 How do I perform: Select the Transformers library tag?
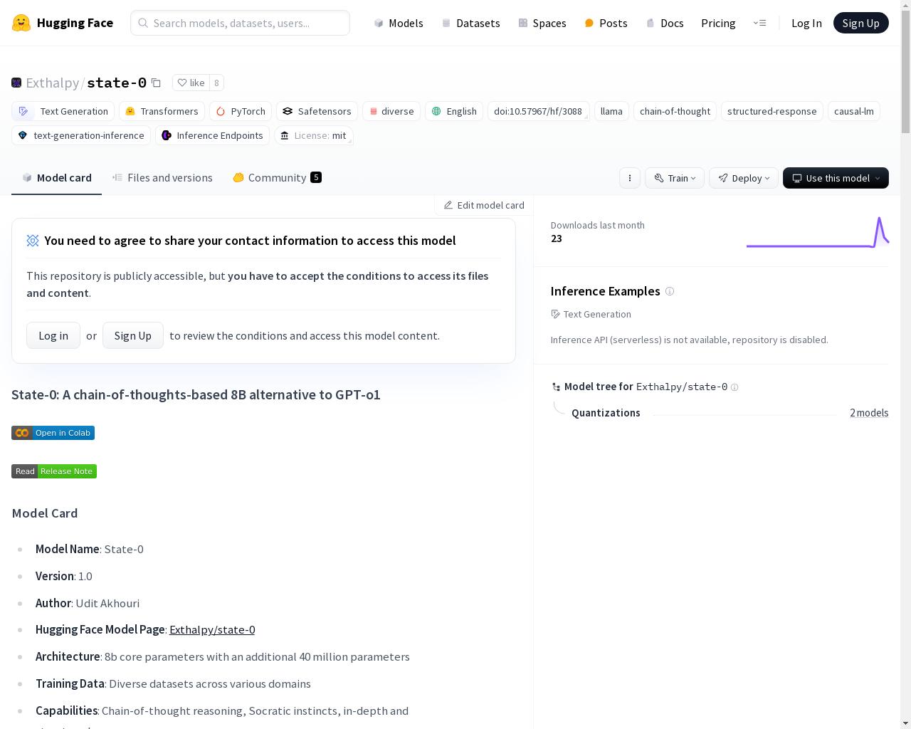(162, 111)
